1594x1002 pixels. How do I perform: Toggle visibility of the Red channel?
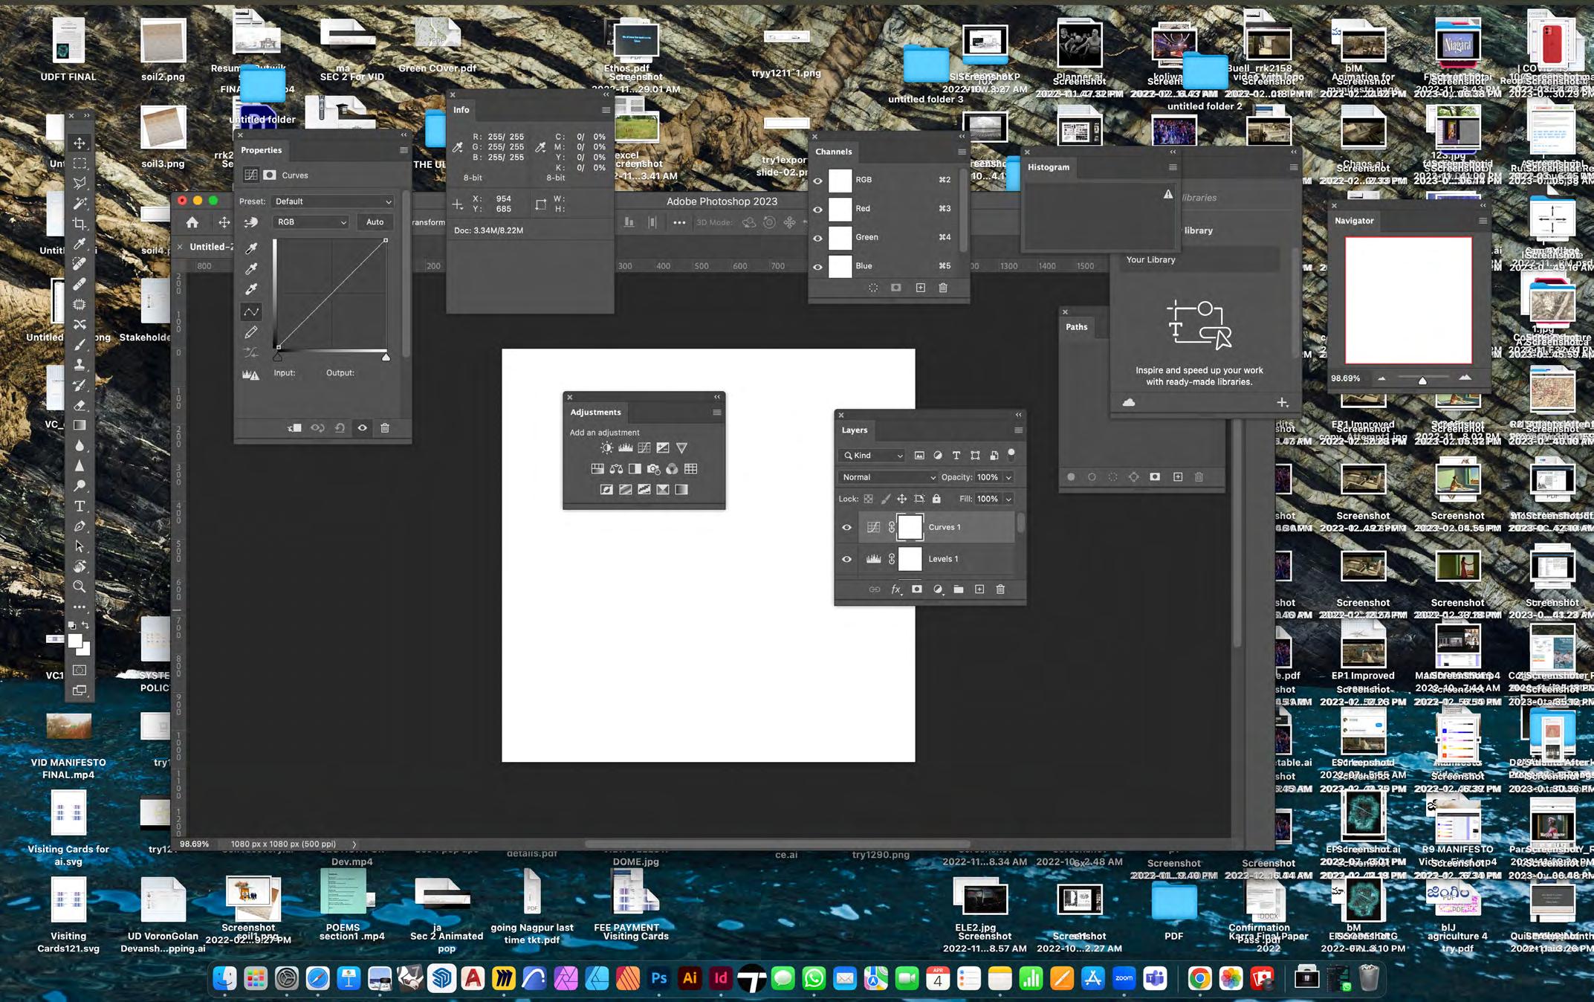tap(818, 209)
